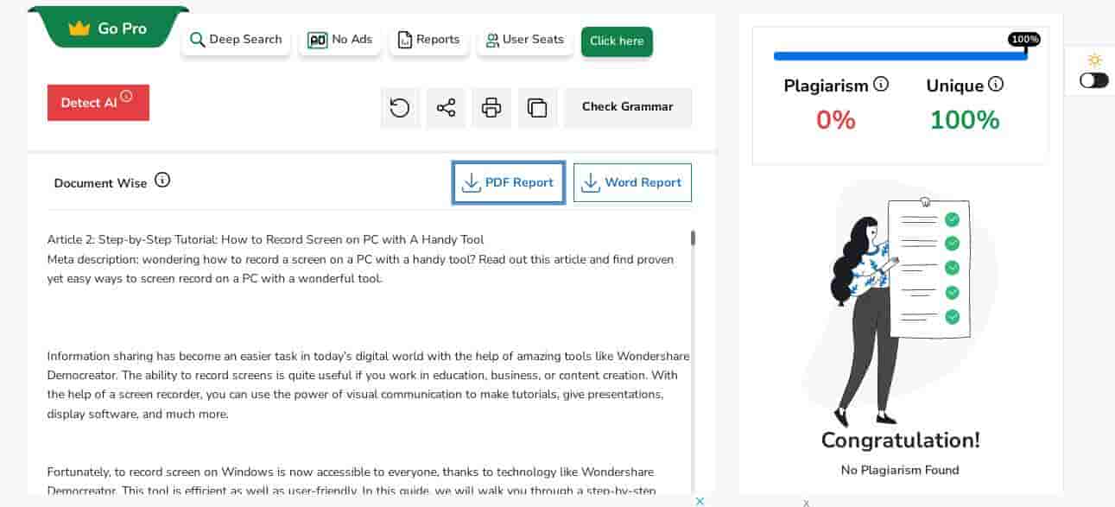Click the sun brightness icon
The image size is (1115, 507).
pos(1094,60)
